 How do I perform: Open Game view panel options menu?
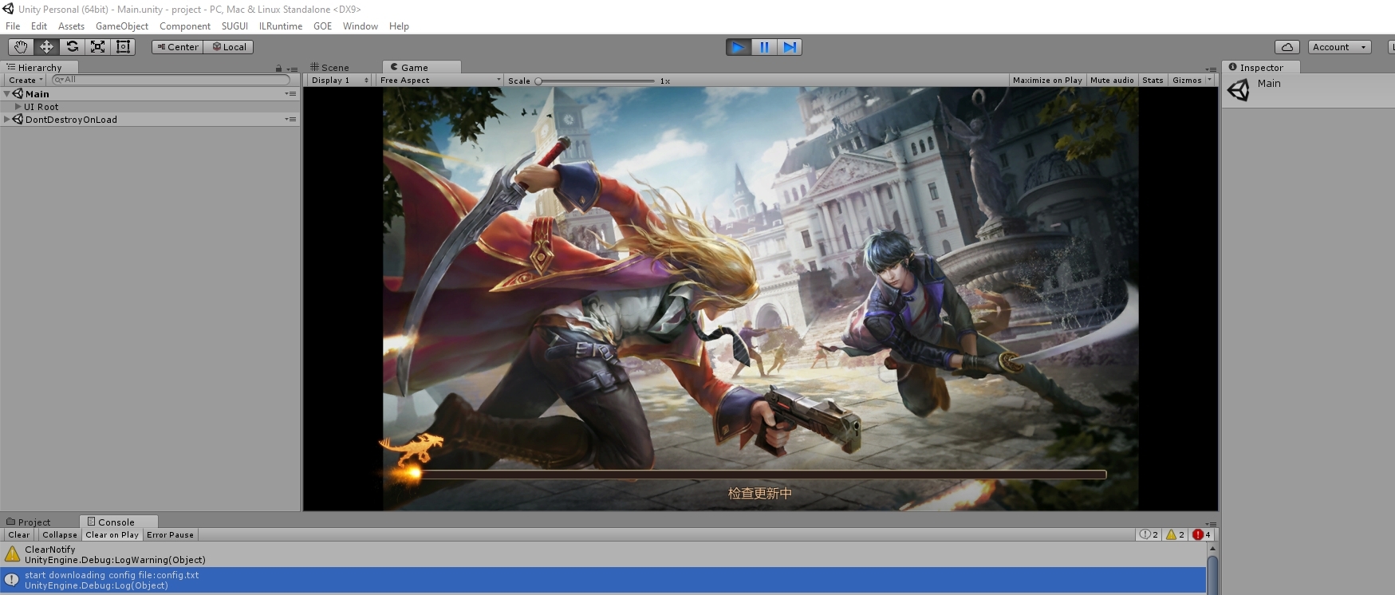pyautogui.click(x=1211, y=69)
